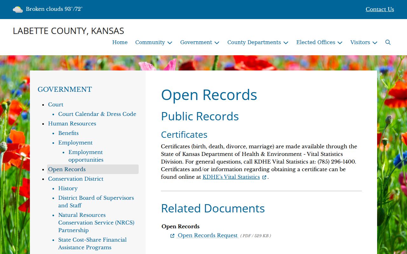Viewport: 407px width, 254px height.
Task: Expand the Visitors menu chevron
Action: 375,43
